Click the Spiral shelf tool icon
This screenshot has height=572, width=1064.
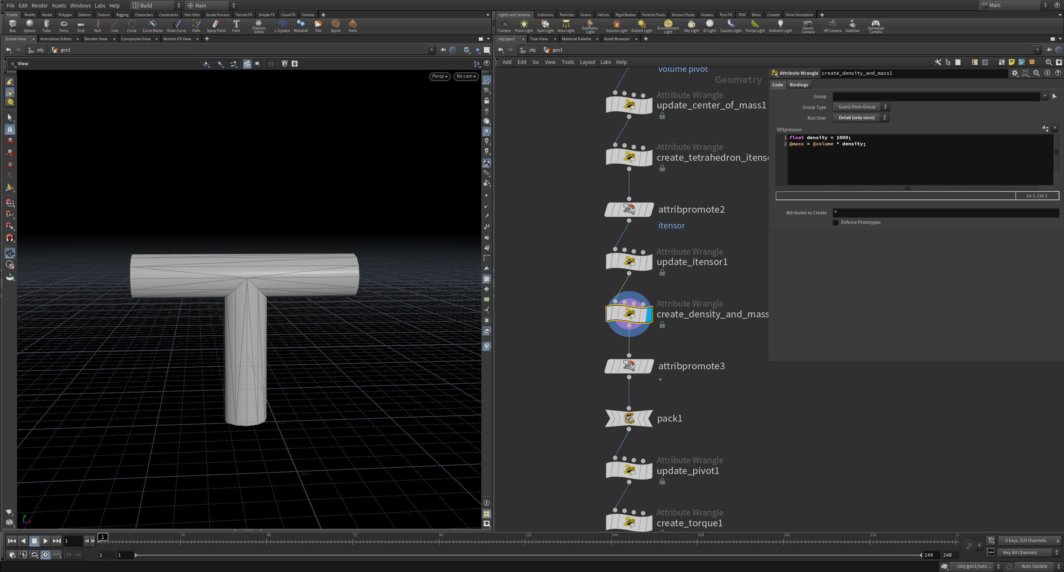335,26
